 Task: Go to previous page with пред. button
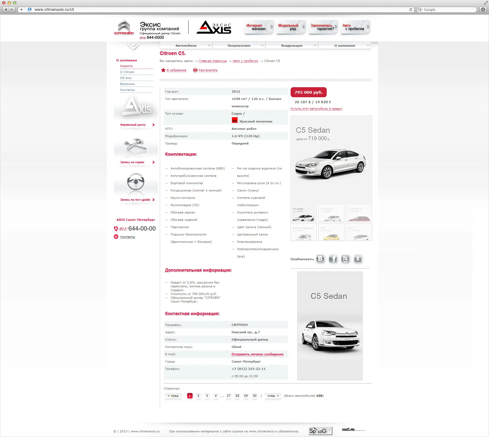click(173, 396)
